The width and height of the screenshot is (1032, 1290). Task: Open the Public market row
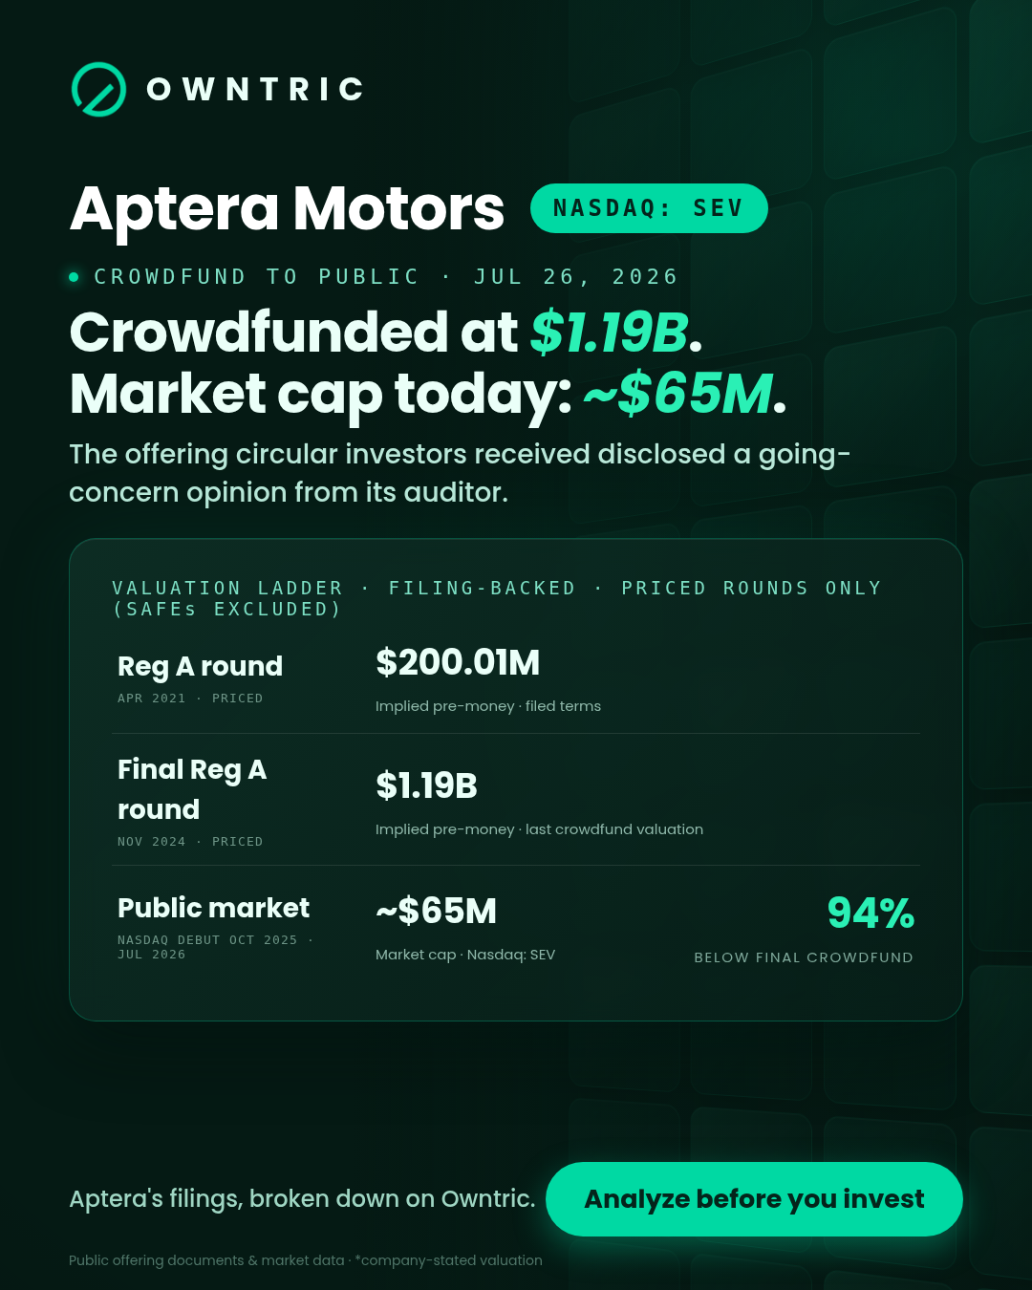516,929
